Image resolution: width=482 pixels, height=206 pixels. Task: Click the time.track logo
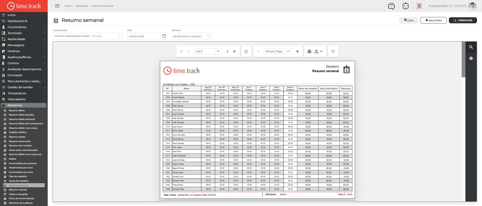pyautogui.click(x=24, y=6)
